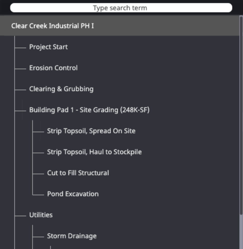This screenshot has height=249, width=243.
Task: Select Clear Creek Industrial PH I root node
Action: point(119,26)
